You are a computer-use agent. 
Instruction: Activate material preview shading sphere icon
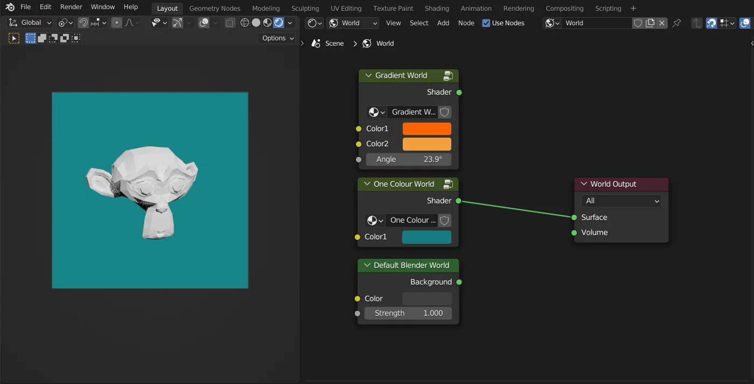pos(267,23)
